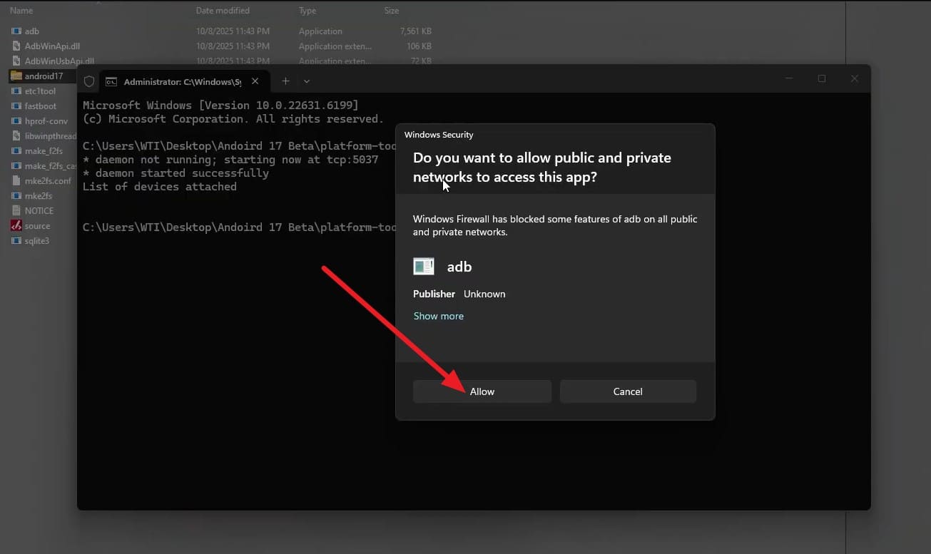
Task: Select the AdbWinApi.dll file icon
Action: coord(16,46)
